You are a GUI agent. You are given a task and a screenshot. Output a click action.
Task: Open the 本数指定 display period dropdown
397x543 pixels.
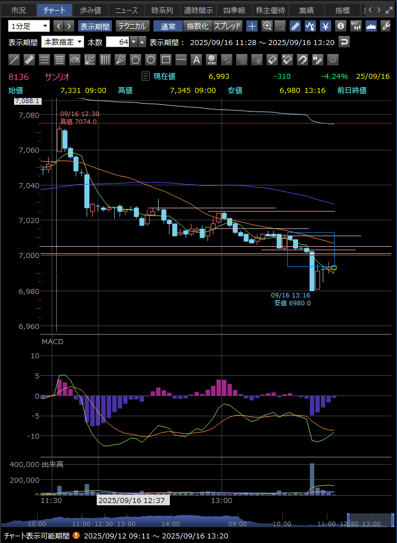pyautogui.click(x=63, y=42)
